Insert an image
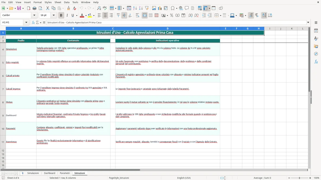This screenshot has height=180, width=321. (x=154, y=8)
